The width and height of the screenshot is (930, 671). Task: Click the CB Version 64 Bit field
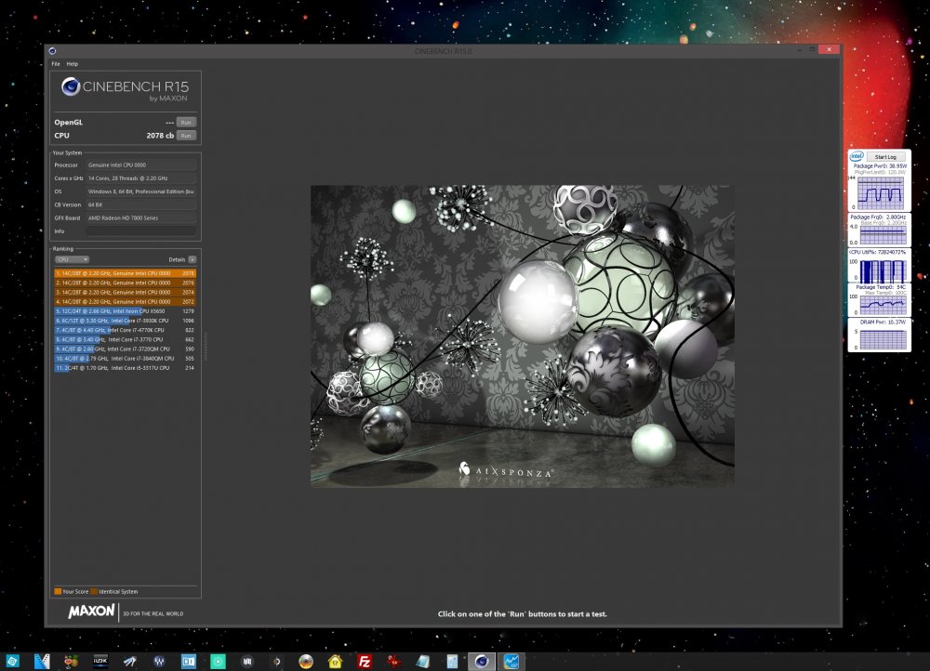(141, 204)
